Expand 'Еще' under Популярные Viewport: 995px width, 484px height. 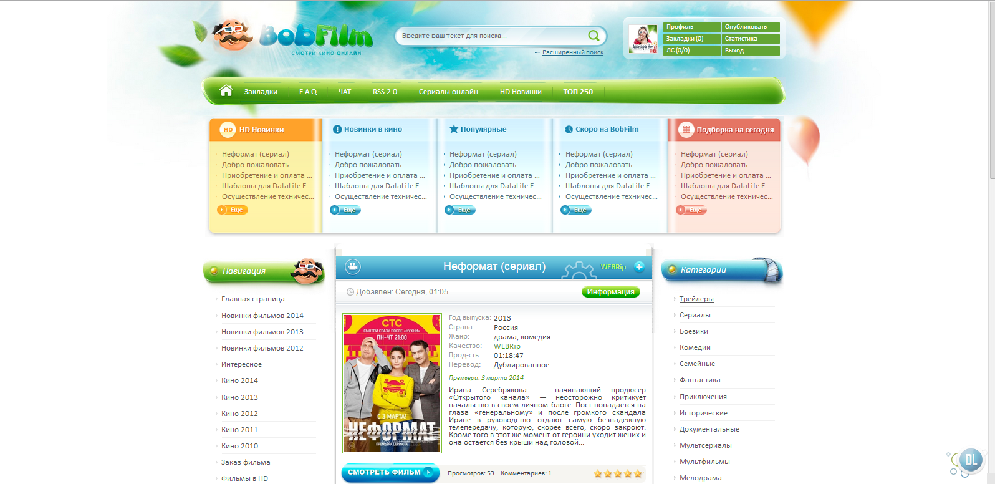460,210
